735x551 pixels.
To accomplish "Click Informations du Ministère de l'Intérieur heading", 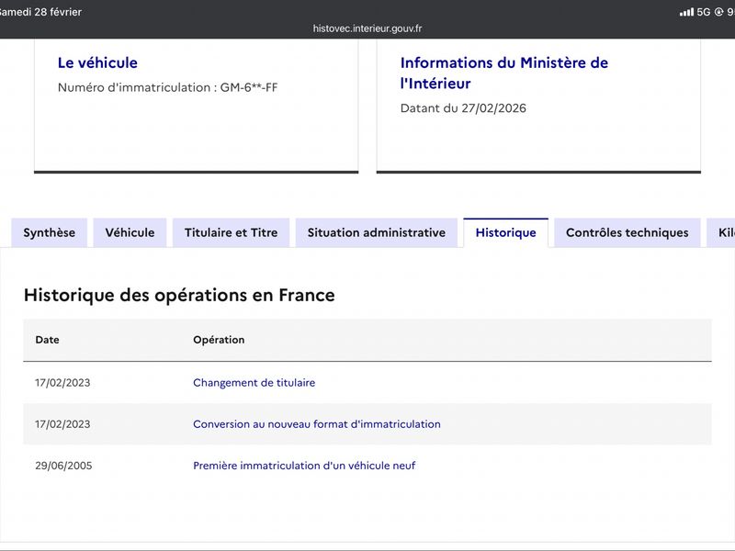I will point(503,73).
